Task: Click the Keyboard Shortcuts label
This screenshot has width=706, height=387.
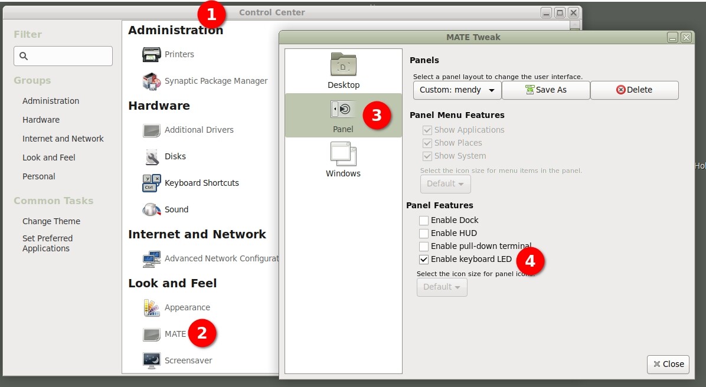Action: click(x=202, y=183)
